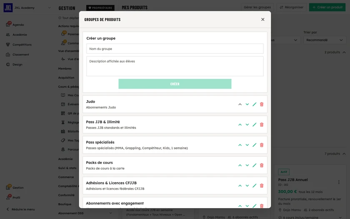The height and width of the screenshot is (219, 350).
Task: Delete the Adhésions & Licences CFJJB group
Action: 262,186
